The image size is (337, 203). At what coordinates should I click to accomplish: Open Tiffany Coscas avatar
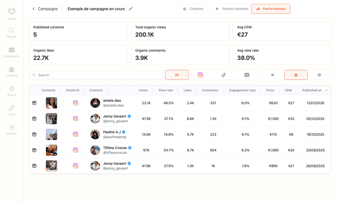tap(95, 150)
